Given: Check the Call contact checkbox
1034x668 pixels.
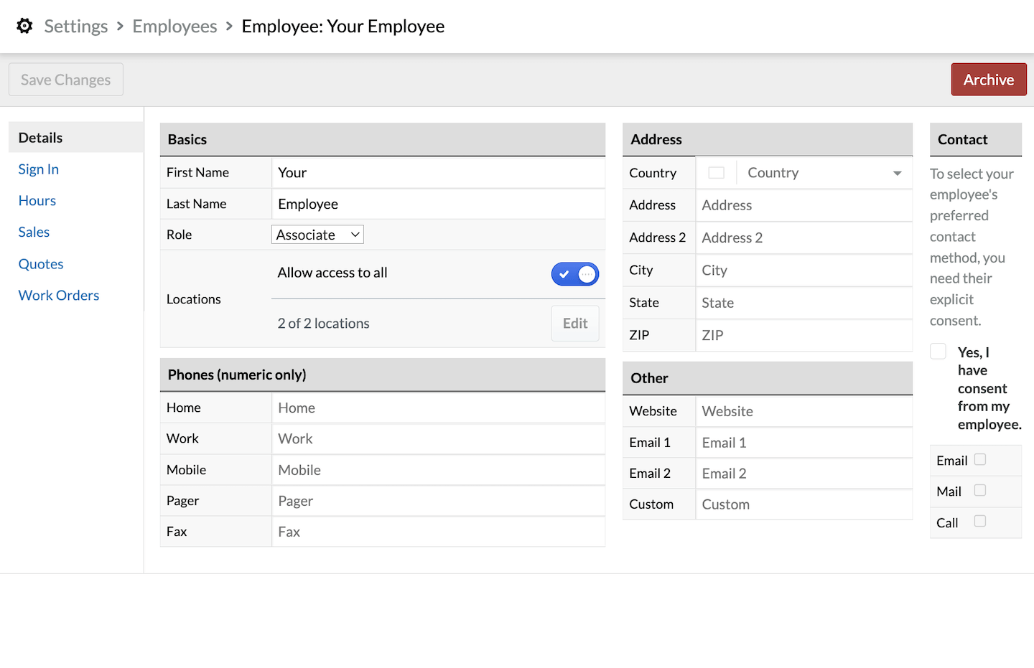Looking at the screenshot, I should click(x=979, y=522).
